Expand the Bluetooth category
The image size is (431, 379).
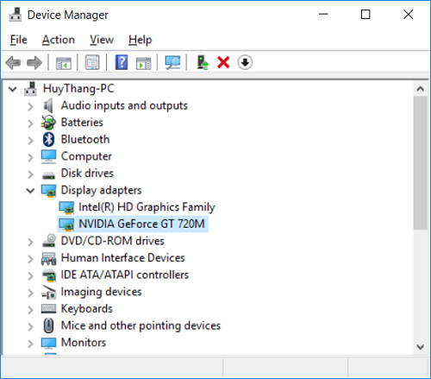(30, 141)
